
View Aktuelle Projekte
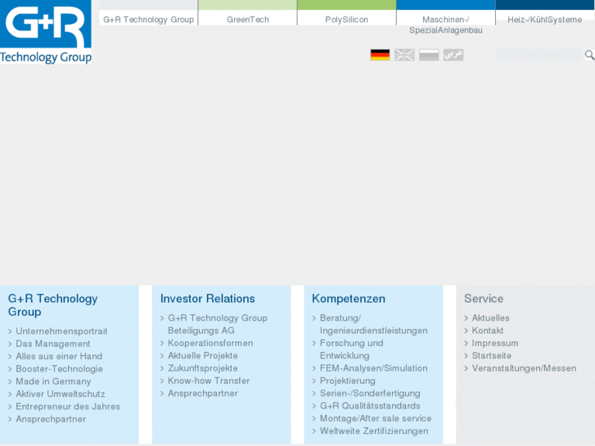coord(203,355)
